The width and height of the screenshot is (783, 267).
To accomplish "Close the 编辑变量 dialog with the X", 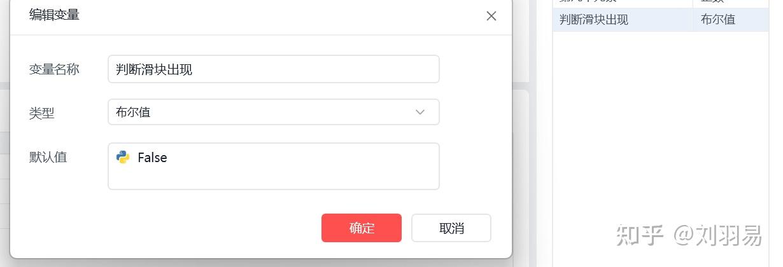I will pyautogui.click(x=491, y=16).
